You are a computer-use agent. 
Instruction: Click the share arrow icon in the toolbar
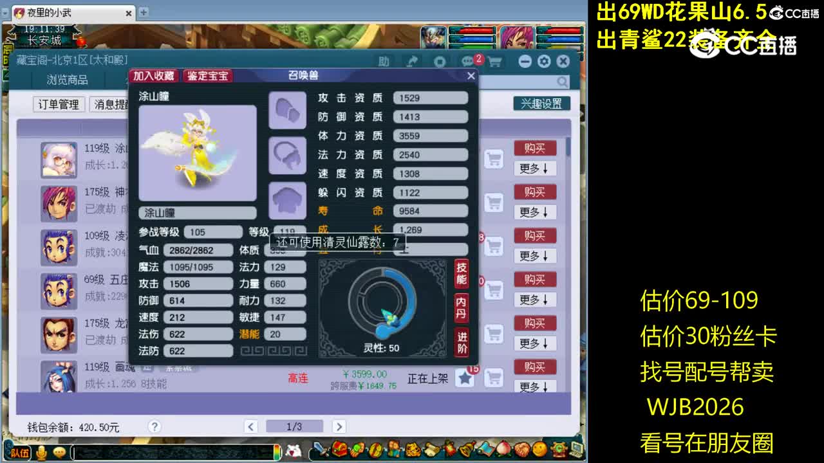(412, 59)
